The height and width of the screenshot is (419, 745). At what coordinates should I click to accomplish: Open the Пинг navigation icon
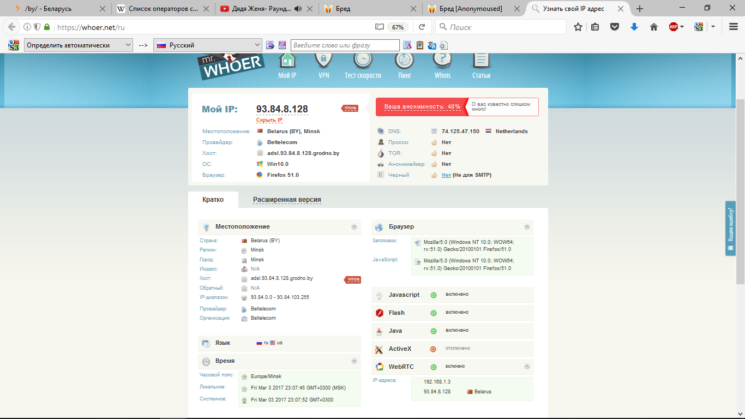coord(405,61)
